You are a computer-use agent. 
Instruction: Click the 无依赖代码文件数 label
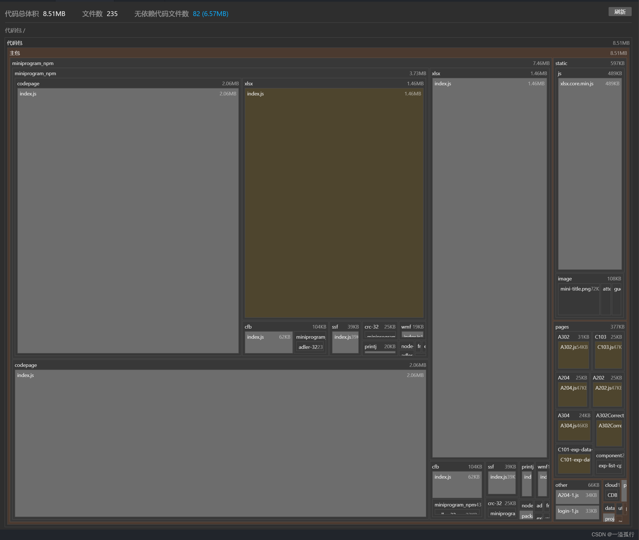coord(162,14)
